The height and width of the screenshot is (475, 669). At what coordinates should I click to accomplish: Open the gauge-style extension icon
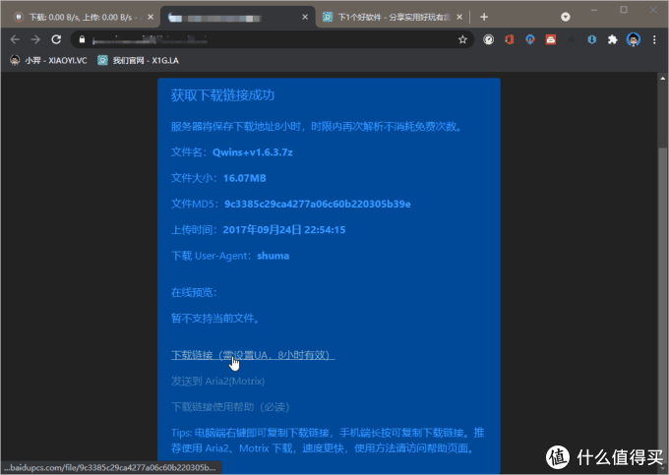(x=489, y=39)
